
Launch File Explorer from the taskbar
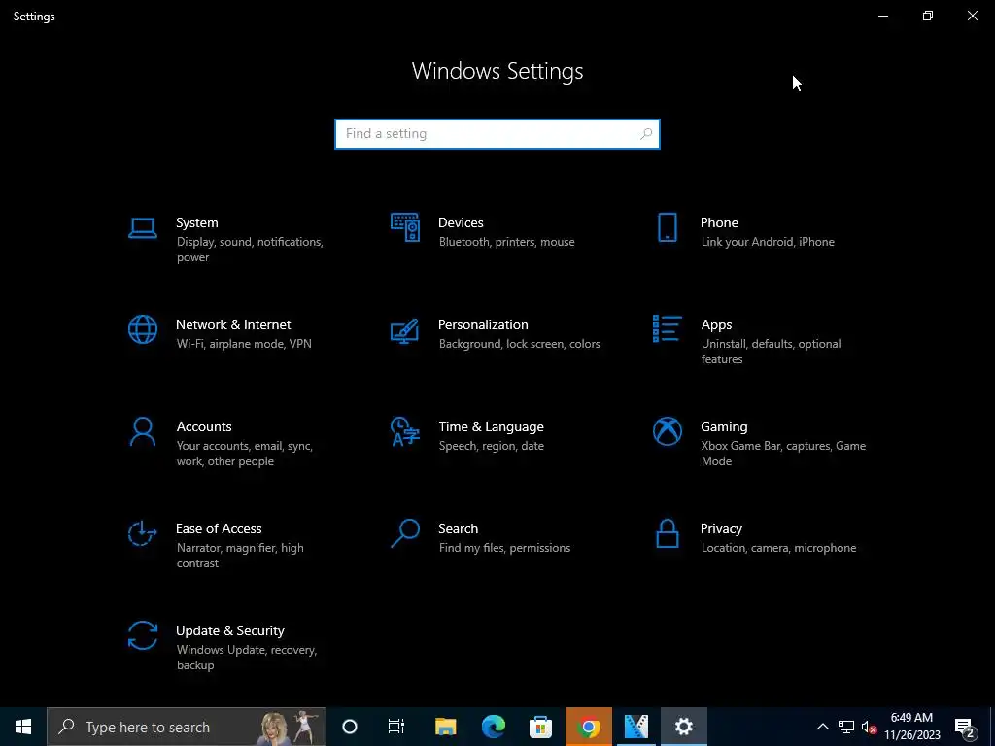445,727
